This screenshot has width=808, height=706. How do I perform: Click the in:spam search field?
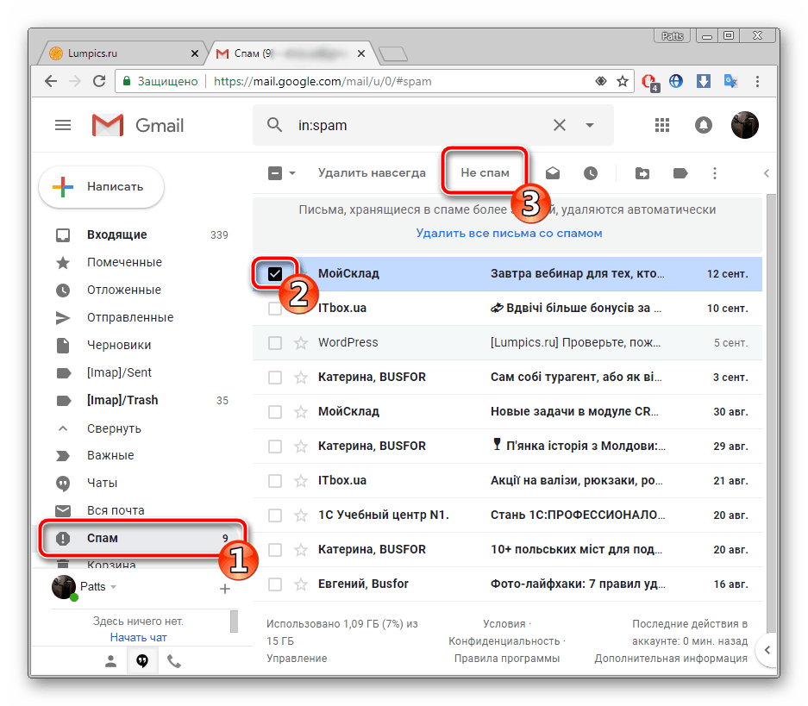414,125
